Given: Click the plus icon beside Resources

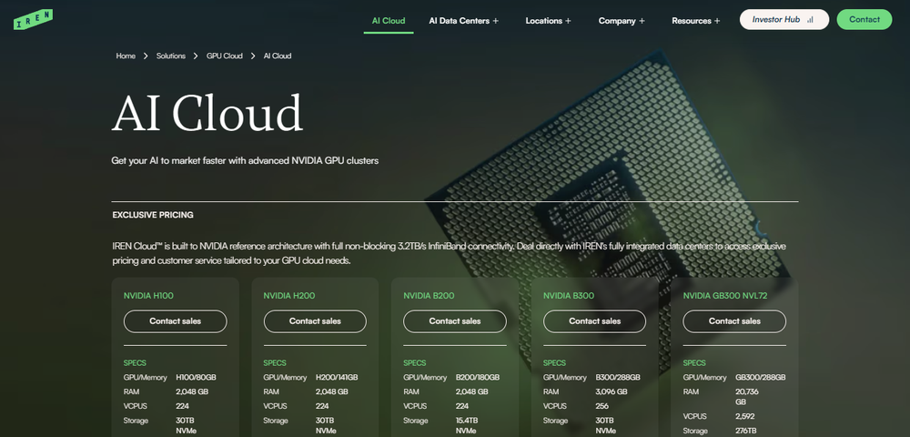Looking at the screenshot, I should click(x=717, y=21).
